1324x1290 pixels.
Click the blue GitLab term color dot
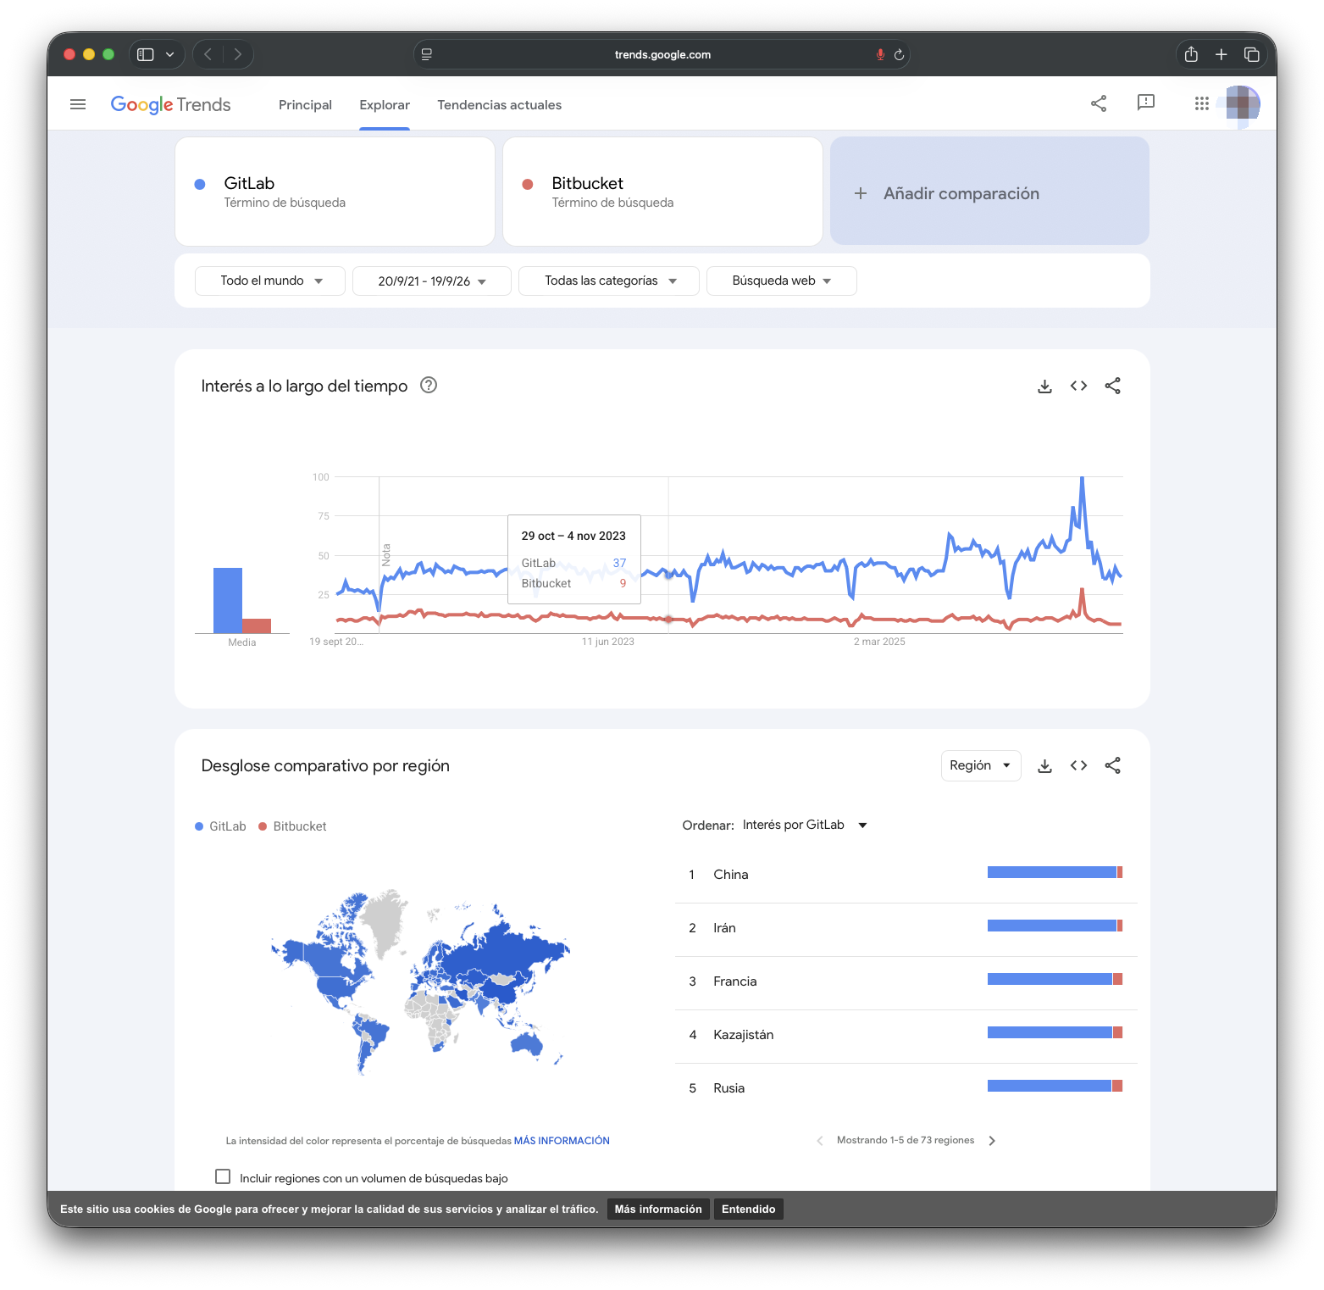point(200,184)
